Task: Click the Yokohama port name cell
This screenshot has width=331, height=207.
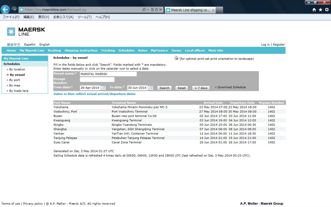Action: (61, 107)
